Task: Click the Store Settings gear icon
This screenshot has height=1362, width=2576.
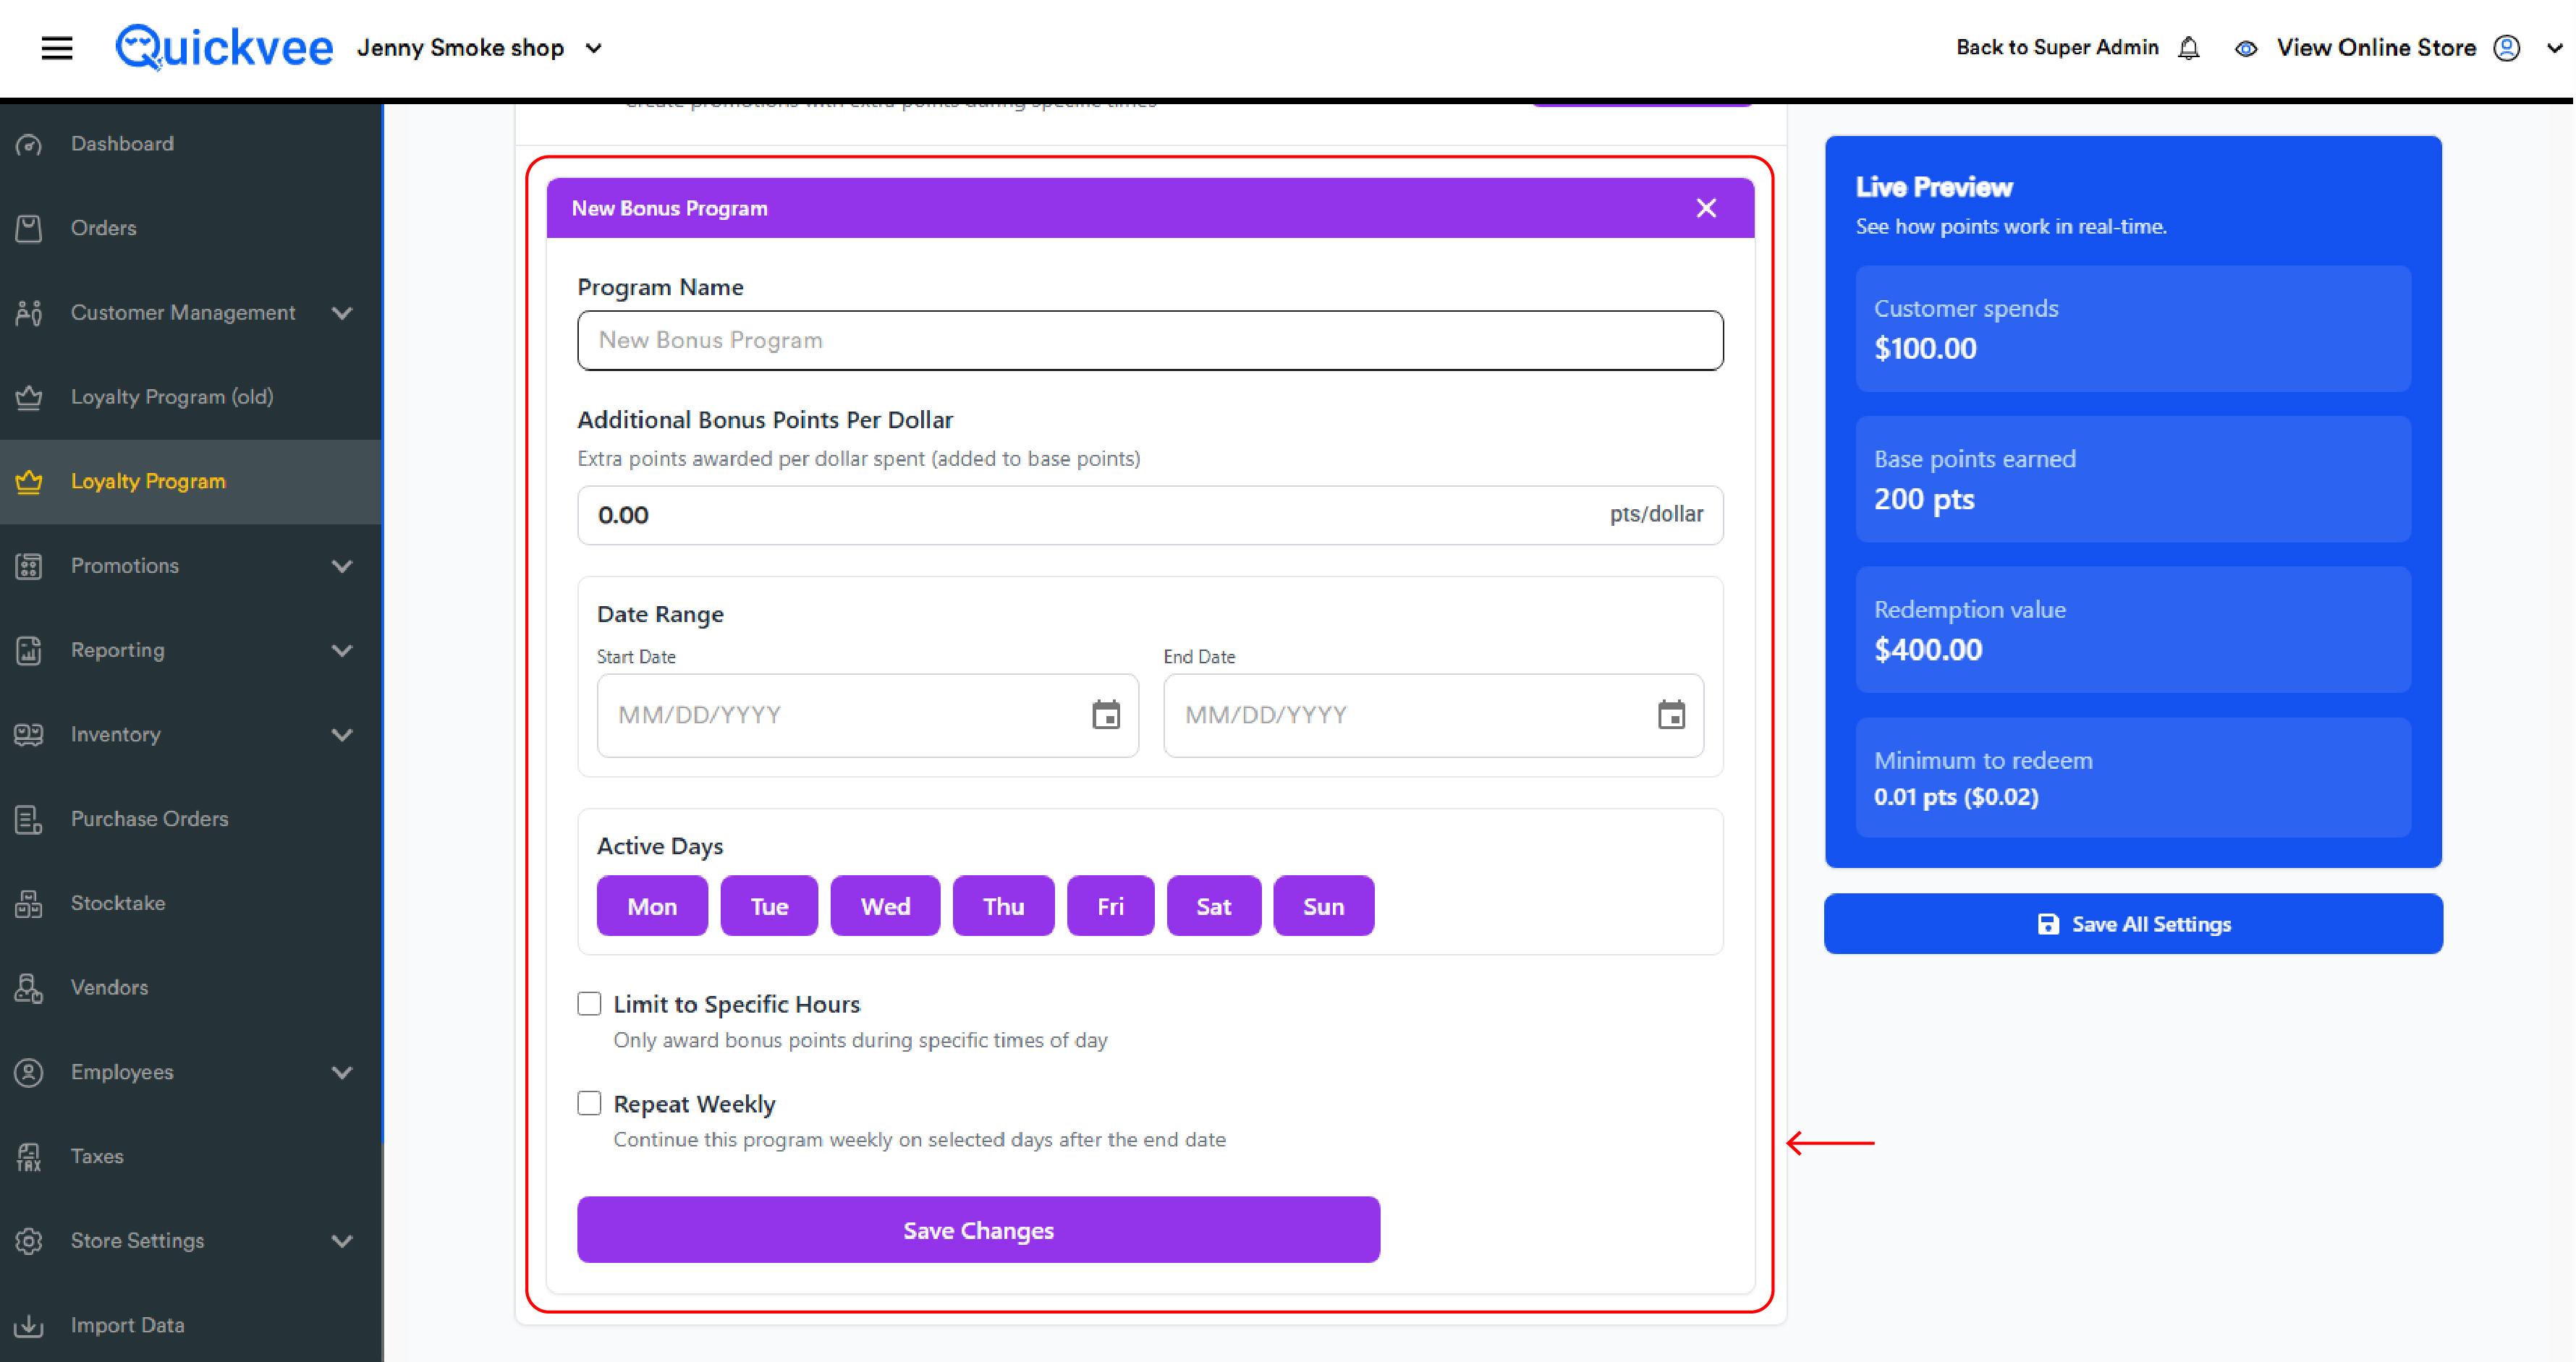Action: pyautogui.click(x=29, y=1241)
